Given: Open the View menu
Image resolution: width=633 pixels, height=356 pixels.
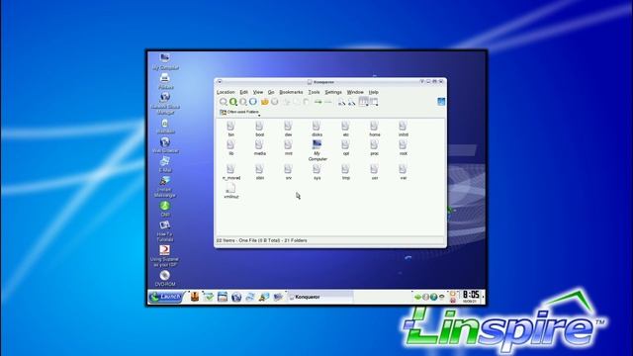Looking at the screenshot, I should click(x=258, y=92).
